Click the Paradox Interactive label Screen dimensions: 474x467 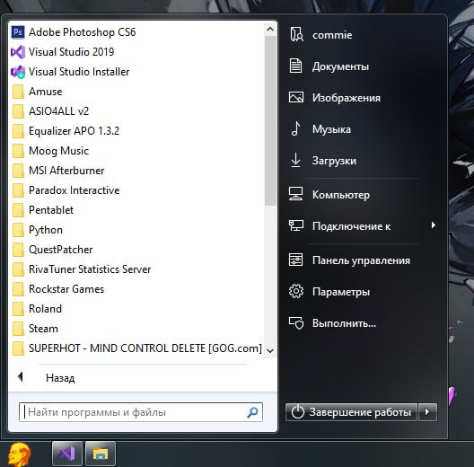(x=74, y=190)
